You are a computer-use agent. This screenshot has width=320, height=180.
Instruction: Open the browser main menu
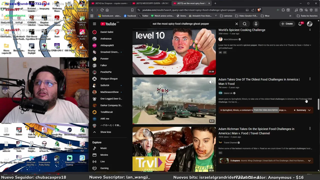(x=316, y=10)
